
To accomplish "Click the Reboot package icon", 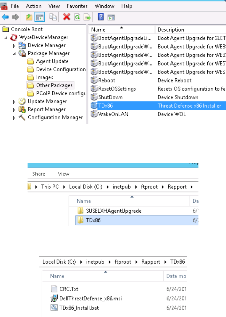I will [x=94, y=80].
